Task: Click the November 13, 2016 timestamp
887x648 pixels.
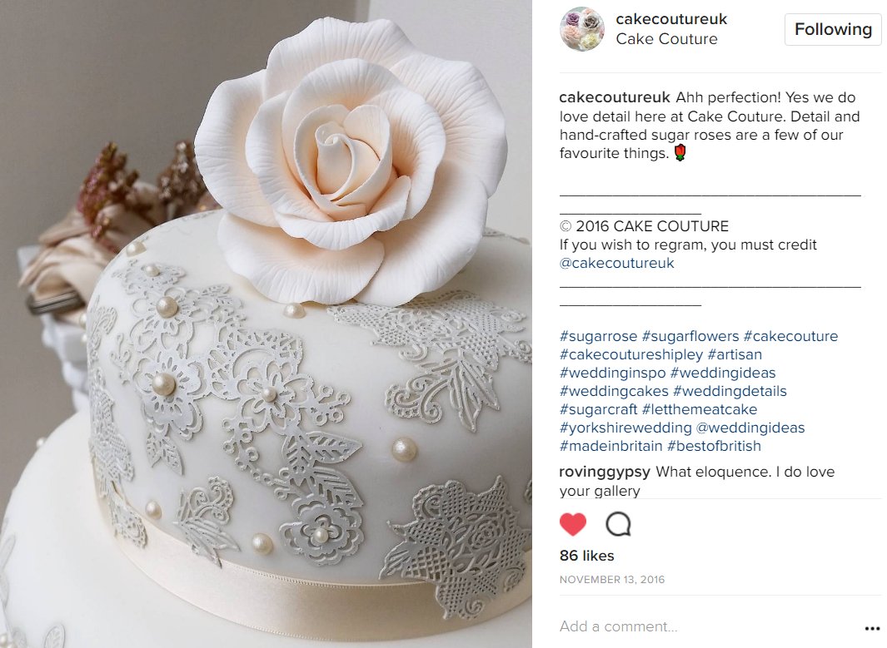Action: tap(612, 580)
